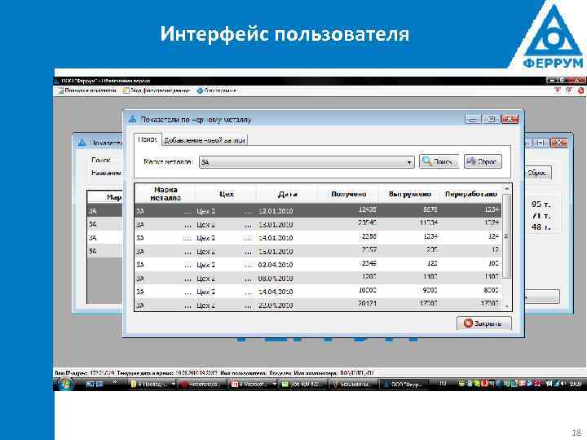This screenshot has width=587, height=440.
Task: Select the row dated 14.04.2010
Action: click(318, 292)
